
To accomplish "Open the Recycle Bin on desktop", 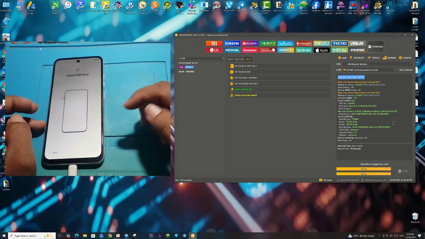I will [415, 218].
